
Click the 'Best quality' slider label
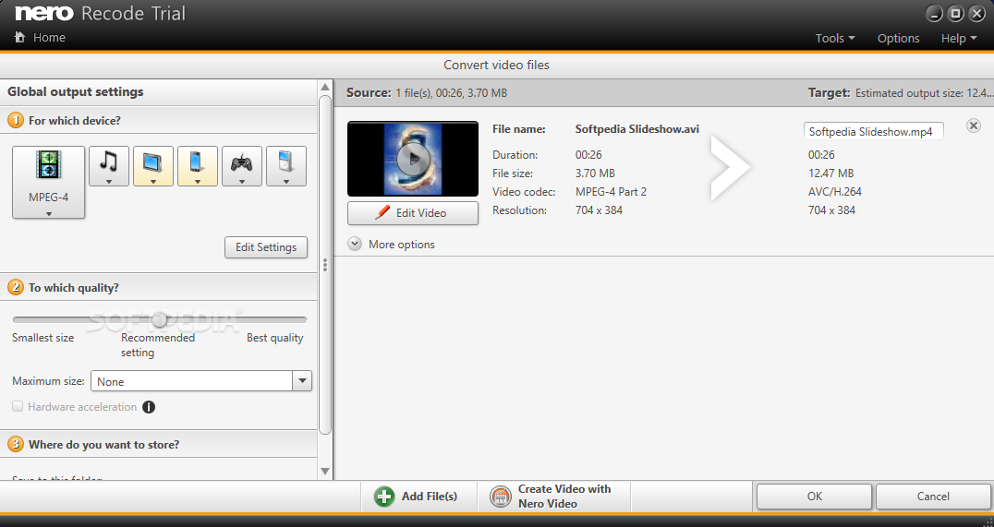click(x=275, y=338)
